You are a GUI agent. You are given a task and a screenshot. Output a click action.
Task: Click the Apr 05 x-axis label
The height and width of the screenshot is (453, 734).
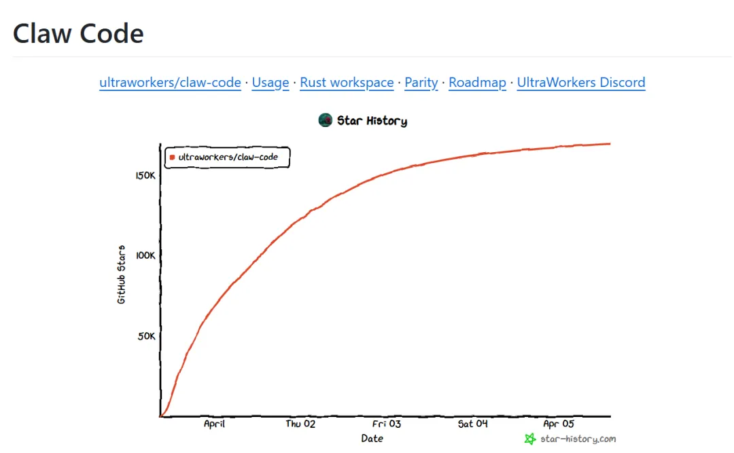(559, 424)
